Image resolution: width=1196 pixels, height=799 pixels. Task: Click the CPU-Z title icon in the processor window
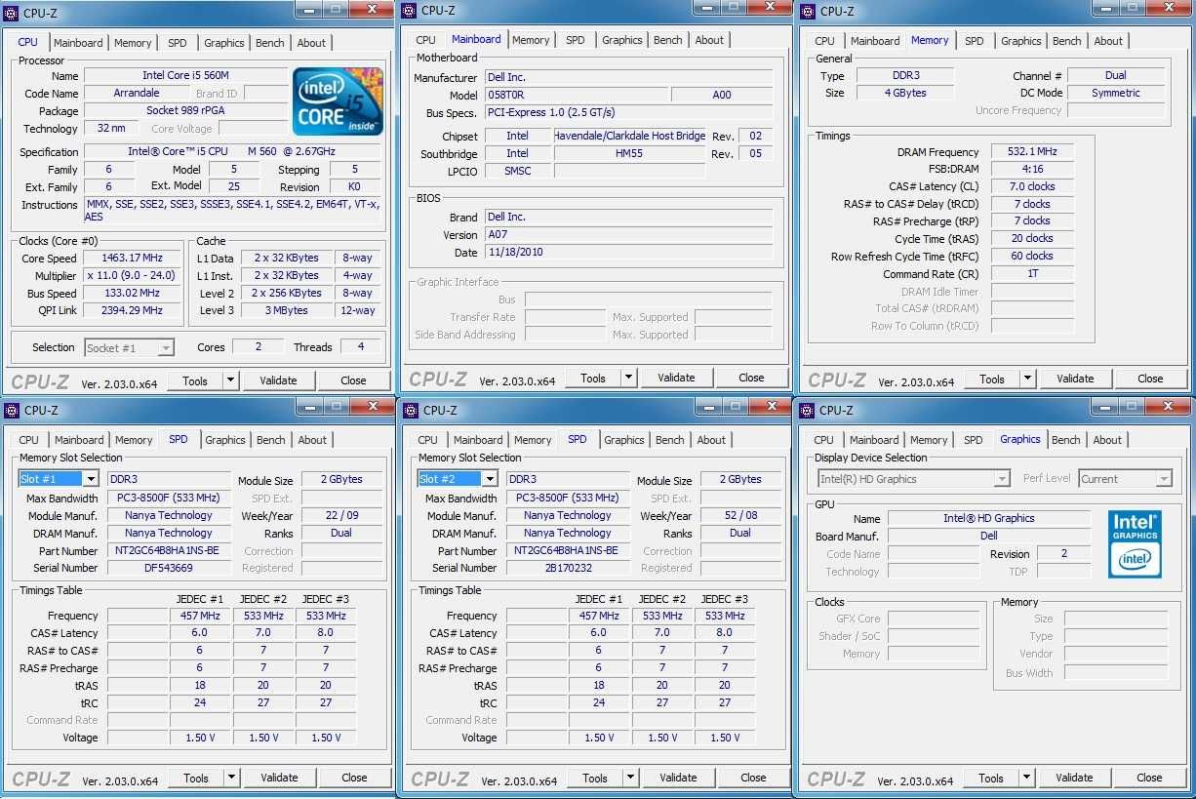pos(12,12)
